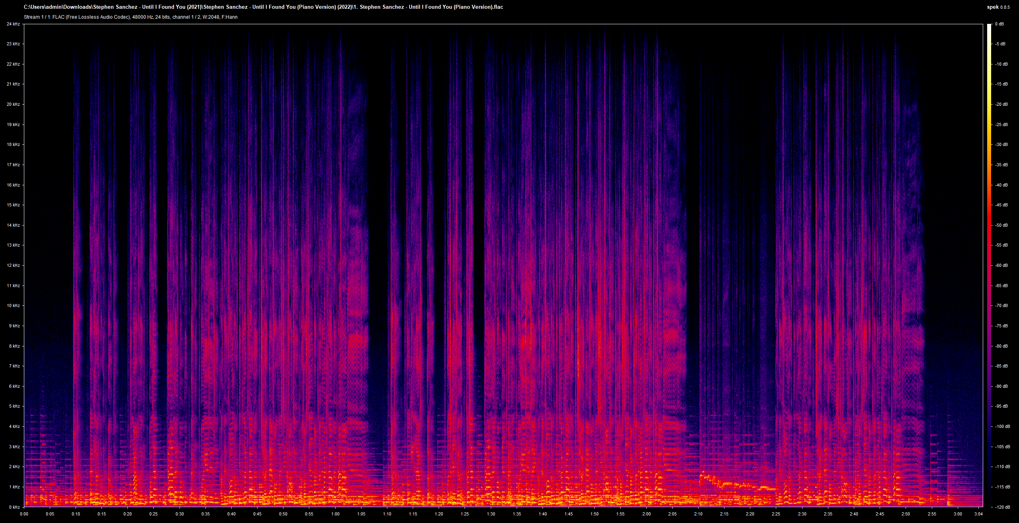Viewport: 1019px width, 523px height.
Task: Select the "2:55" time label
Action: pos(932,513)
